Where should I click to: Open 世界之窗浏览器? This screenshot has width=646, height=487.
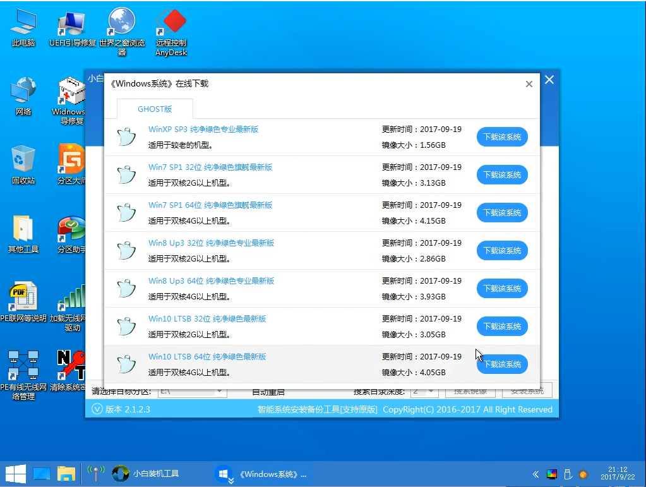click(x=121, y=25)
